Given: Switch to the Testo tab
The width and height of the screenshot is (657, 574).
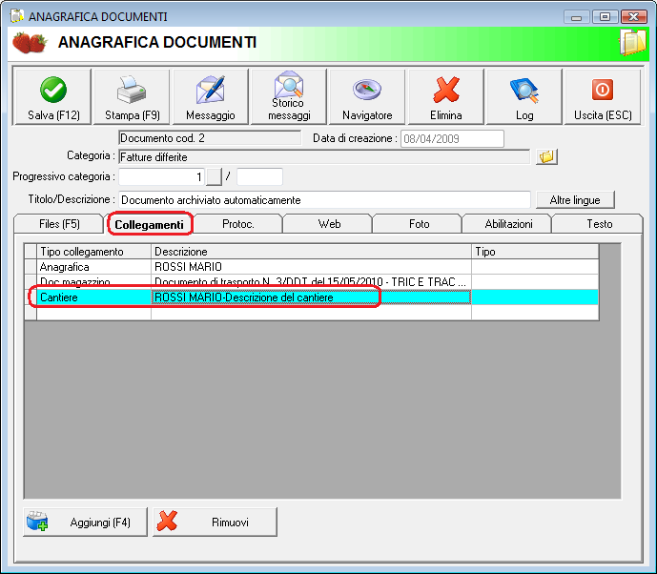Looking at the screenshot, I should tap(599, 224).
